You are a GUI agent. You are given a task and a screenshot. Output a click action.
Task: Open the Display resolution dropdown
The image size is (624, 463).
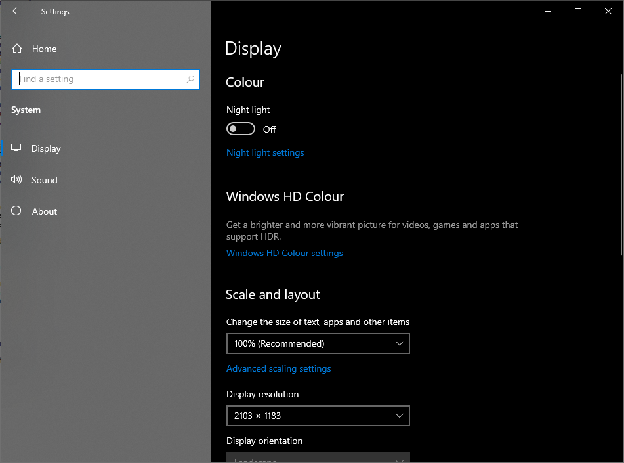318,416
